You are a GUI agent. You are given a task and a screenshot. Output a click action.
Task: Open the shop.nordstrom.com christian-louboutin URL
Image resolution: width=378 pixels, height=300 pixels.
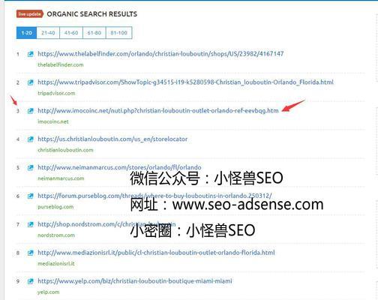point(106,224)
